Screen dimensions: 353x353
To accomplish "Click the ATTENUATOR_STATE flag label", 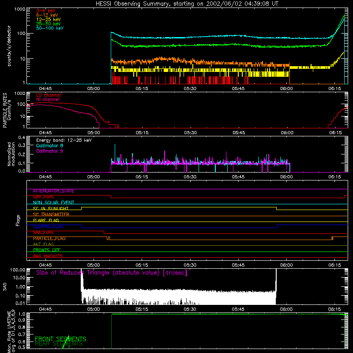I will (x=53, y=191).
